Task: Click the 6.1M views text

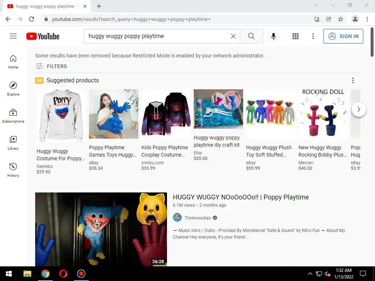Action: [184, 205]
